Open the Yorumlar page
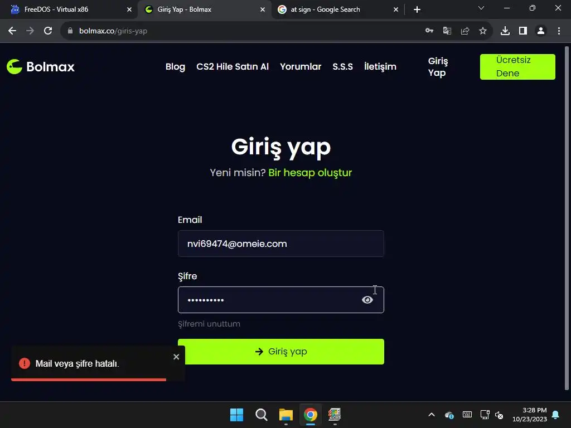571x428 pixels. coord(301,67)
